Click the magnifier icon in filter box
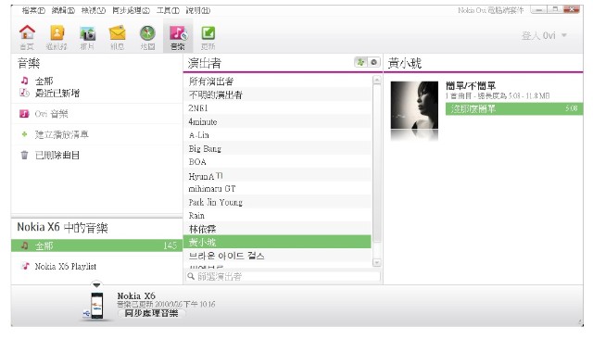The image size is (593, 352). [192, 276]
